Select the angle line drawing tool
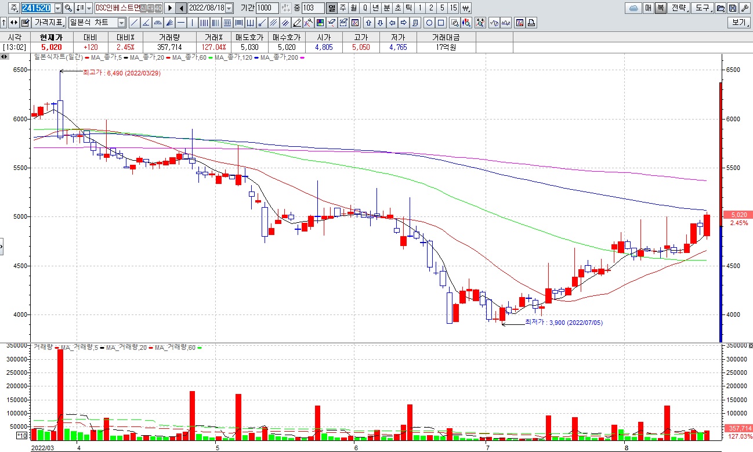The image size is (753, 452). coord(146,23)
